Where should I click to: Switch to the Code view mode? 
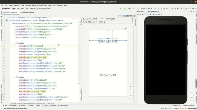pos(120,16)
